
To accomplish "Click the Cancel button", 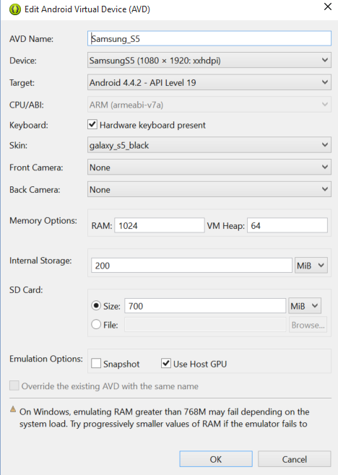I will tap(295, 459).
